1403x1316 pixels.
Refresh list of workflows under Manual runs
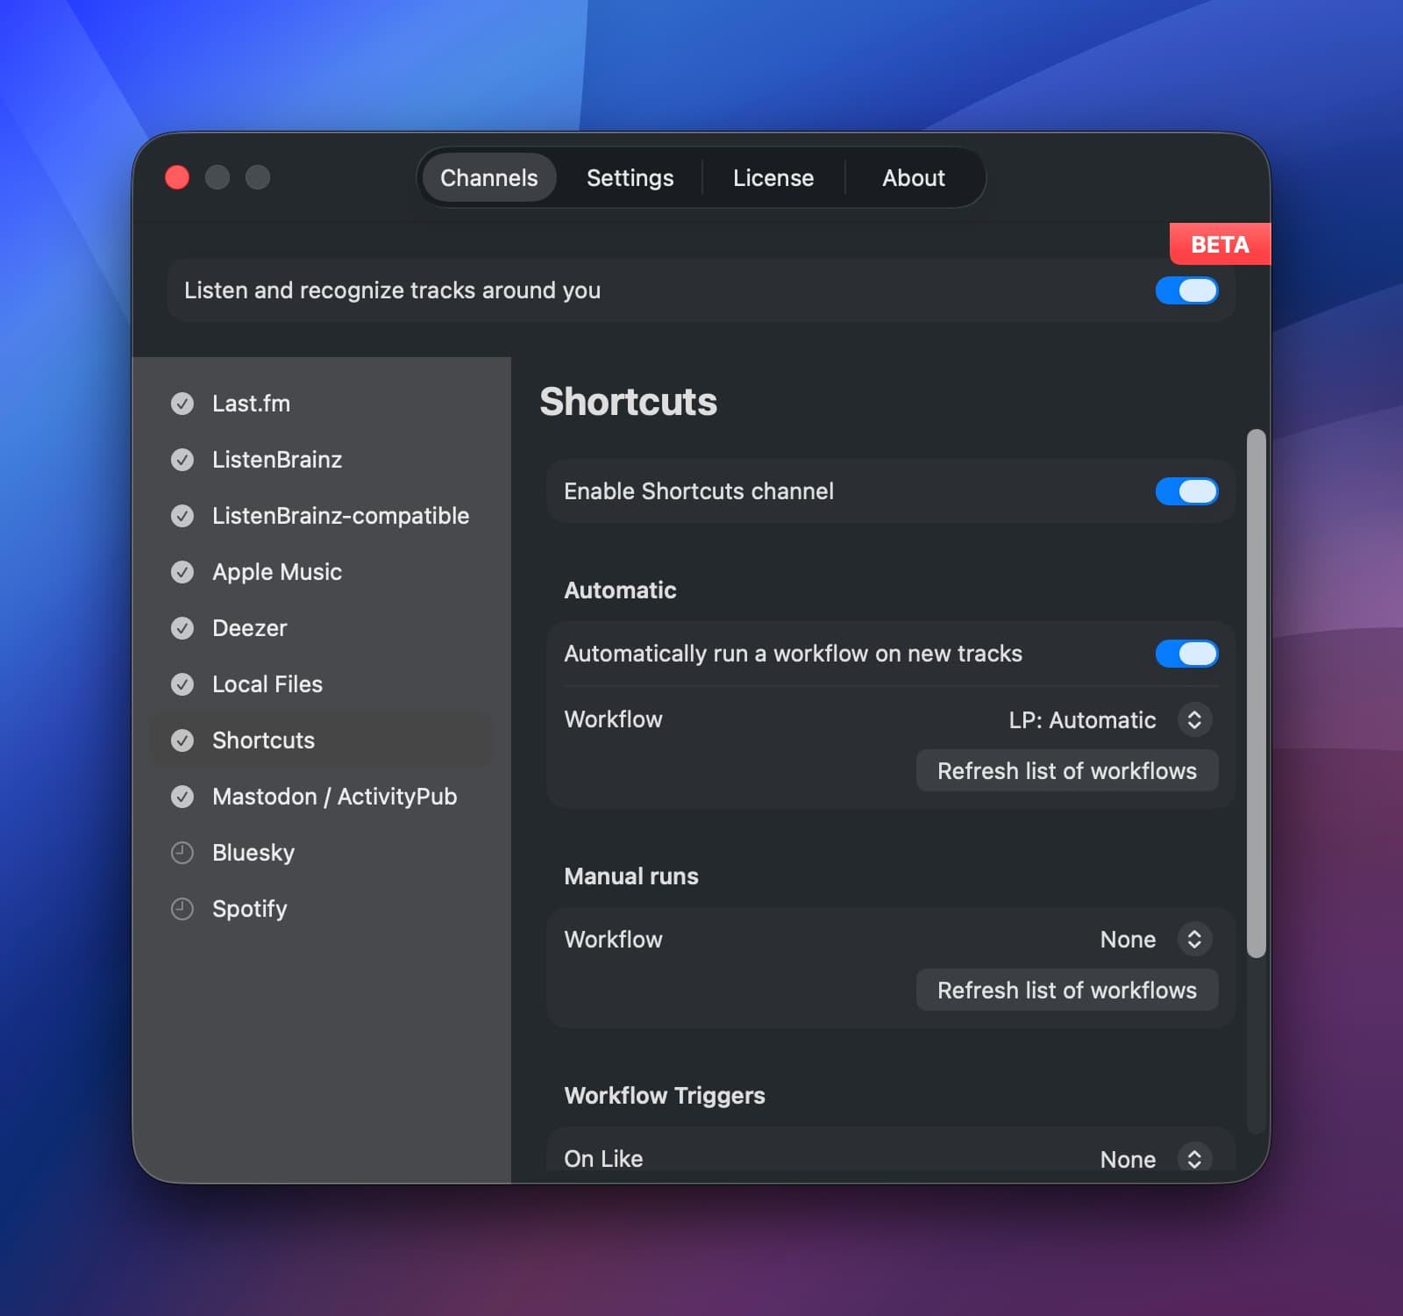1066,991
